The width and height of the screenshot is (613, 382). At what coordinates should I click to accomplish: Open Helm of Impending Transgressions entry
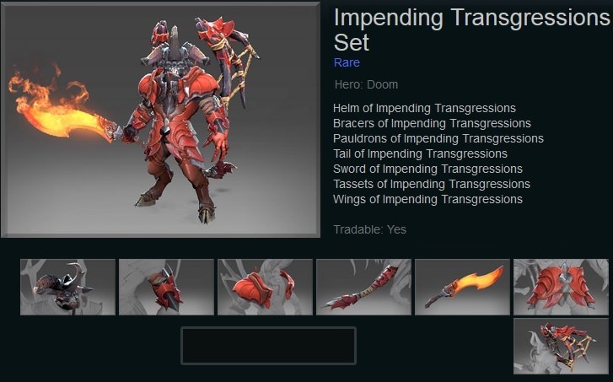click(424, 108)
